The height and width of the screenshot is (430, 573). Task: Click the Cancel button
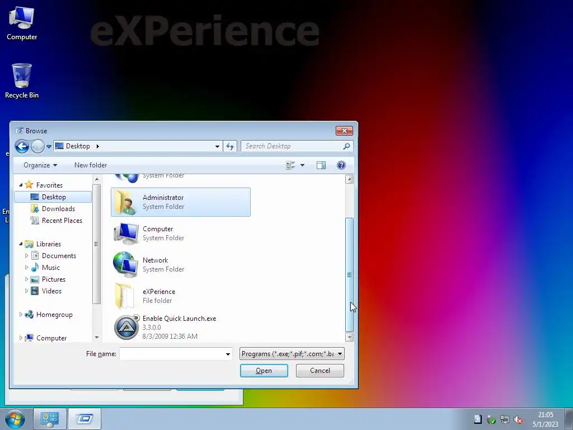point(320,371)
